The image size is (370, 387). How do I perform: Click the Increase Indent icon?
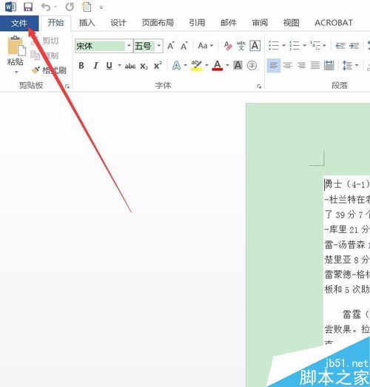(354, 46)
